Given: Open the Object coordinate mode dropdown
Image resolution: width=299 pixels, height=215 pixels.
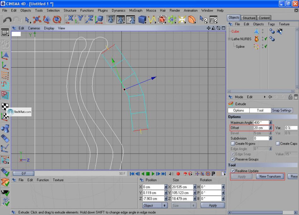Looking at the screenshot, I should point(155,206).
